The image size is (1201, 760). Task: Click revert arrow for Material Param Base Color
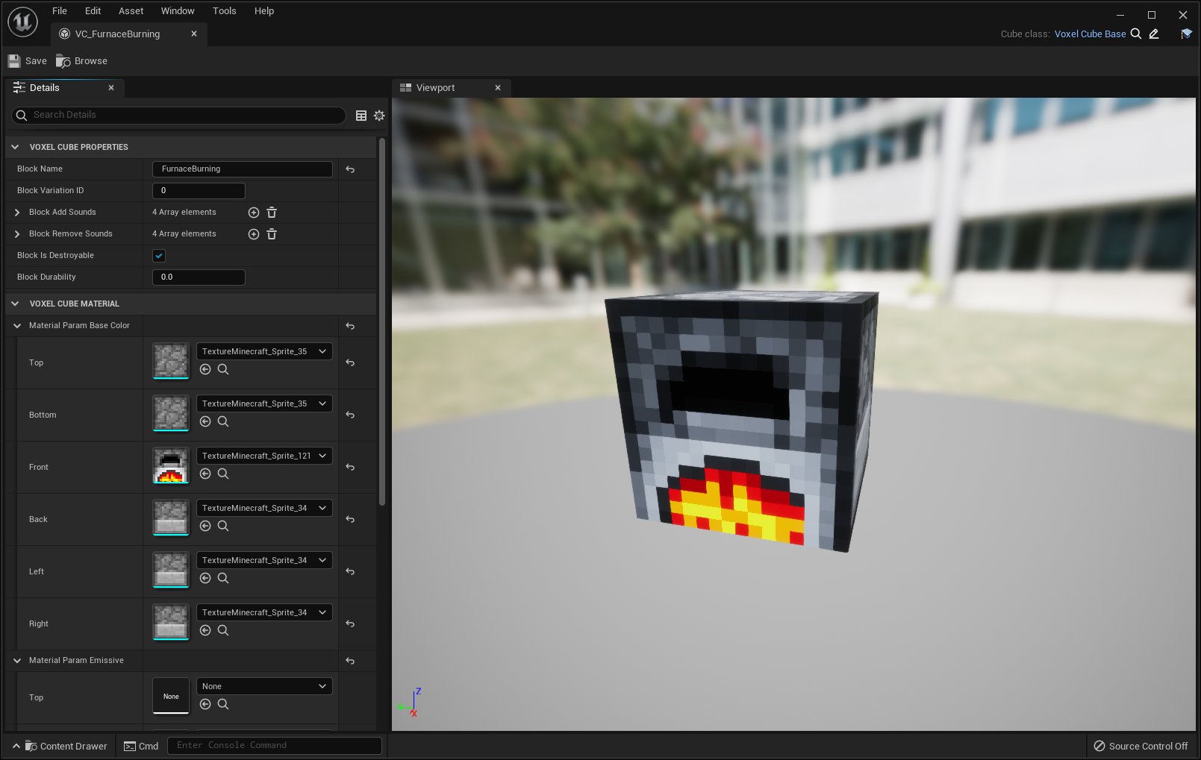[349, 326]
